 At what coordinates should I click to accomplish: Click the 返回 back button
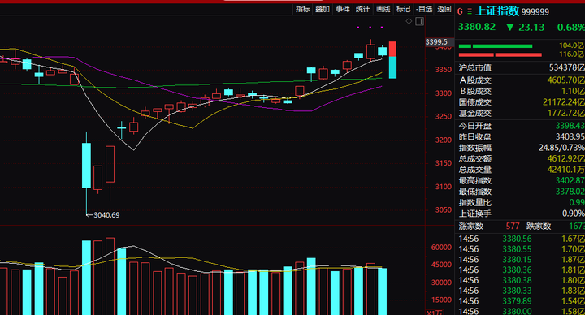(444, 9)
